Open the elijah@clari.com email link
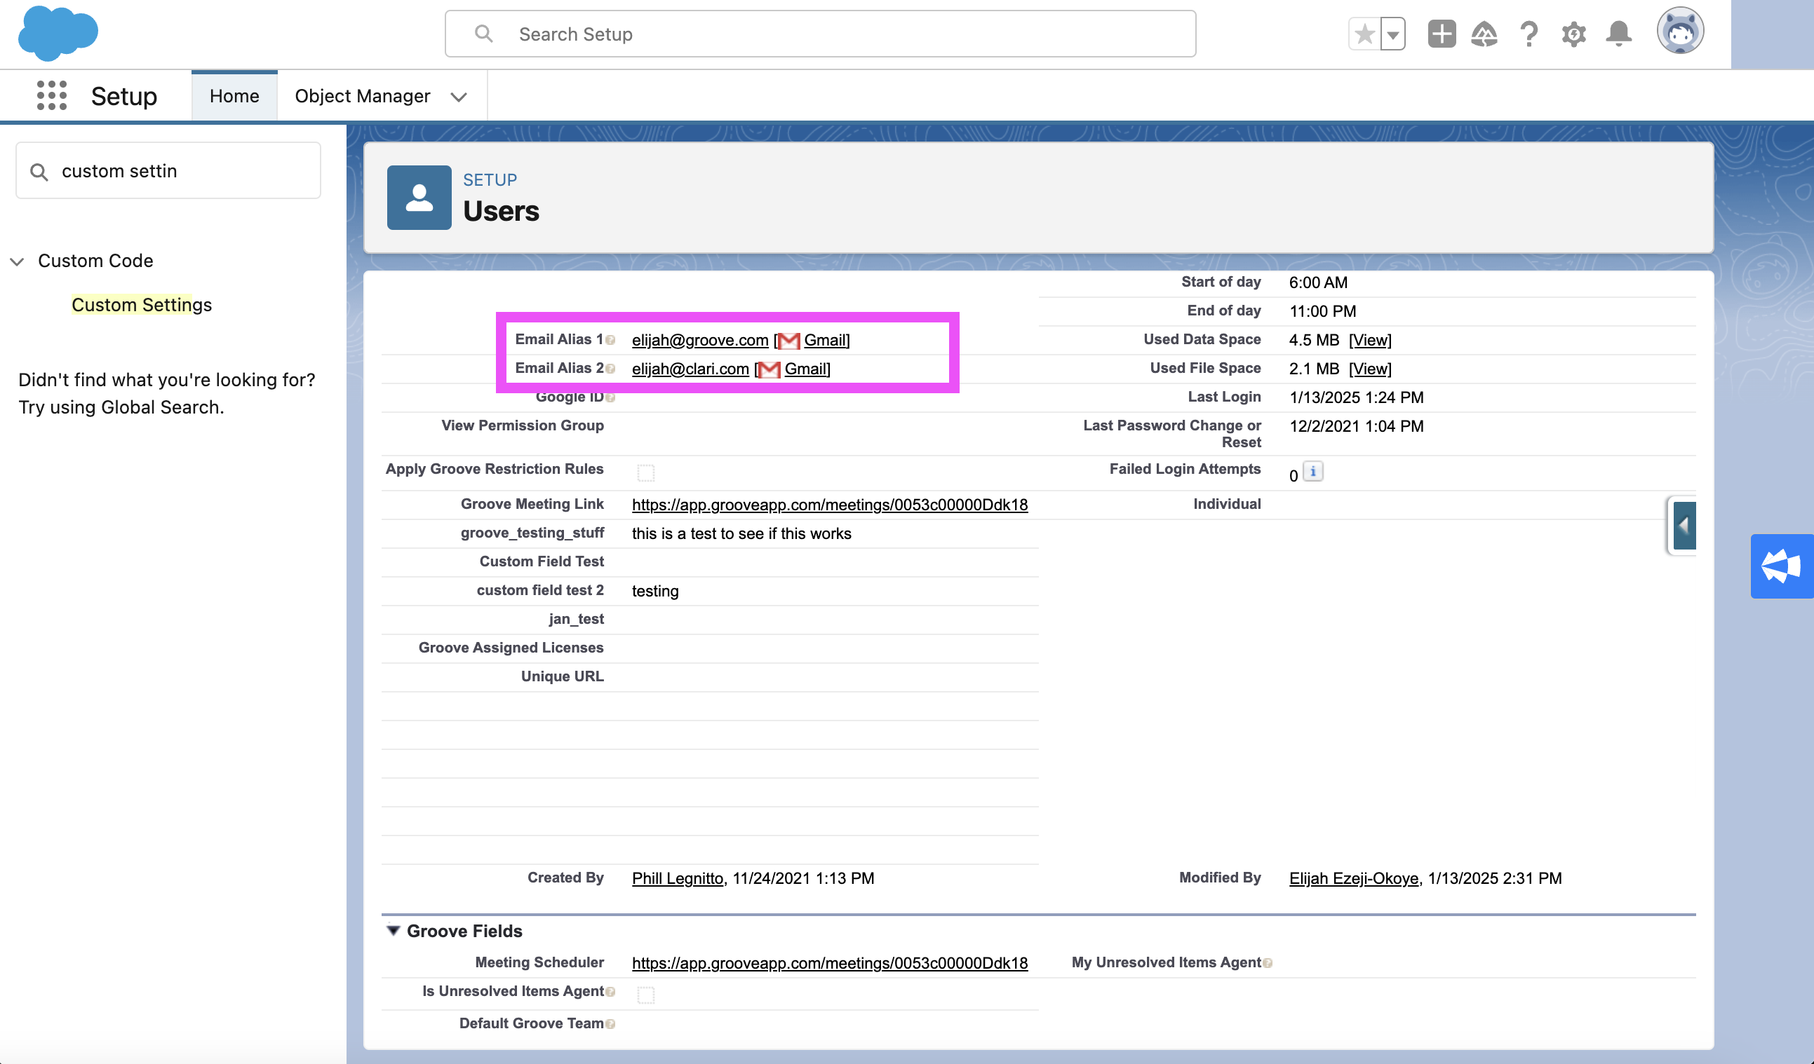The width and height of the screenshot is (1814, 1064). (x=690, y=369)
